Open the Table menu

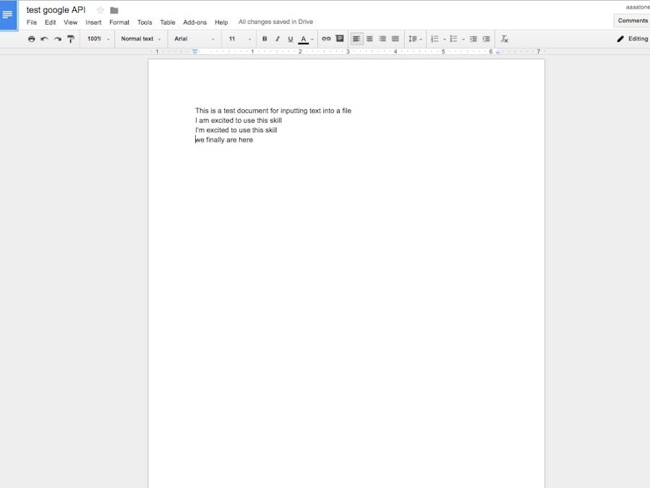[x=168, y=22]
